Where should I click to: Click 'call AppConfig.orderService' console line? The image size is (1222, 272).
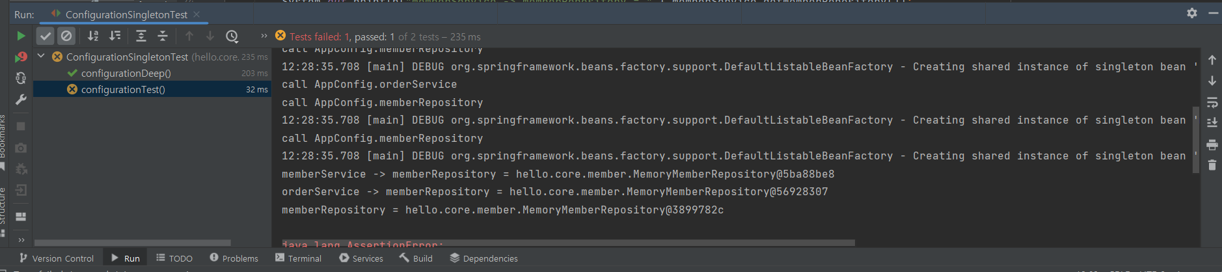(x=370, y=85)
